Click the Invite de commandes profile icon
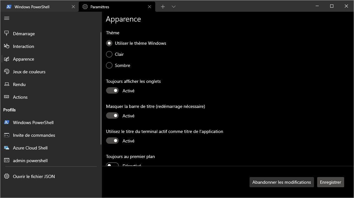 (x=6, y=135)
